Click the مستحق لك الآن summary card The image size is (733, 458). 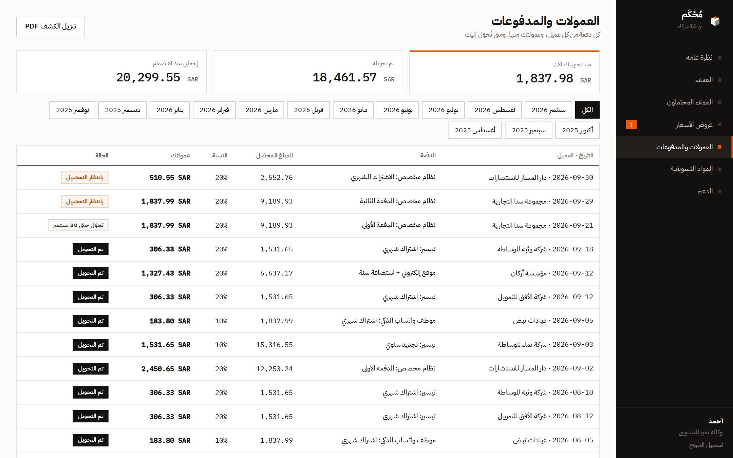[504, 72]
